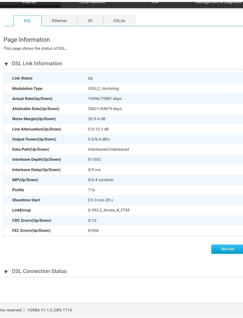Click the LinkEncap label
The height and width of the screenshot is (318, 243).
[x=21, y=210]
